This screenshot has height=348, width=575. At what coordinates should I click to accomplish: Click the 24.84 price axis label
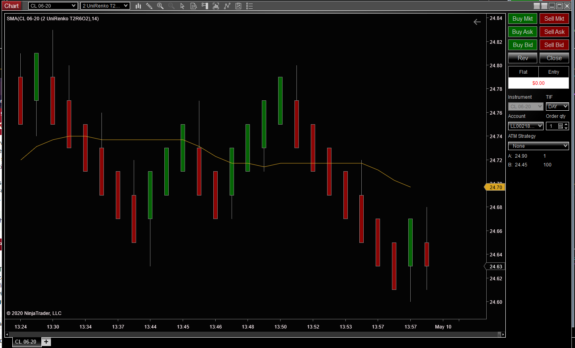[x=496, y=18]
